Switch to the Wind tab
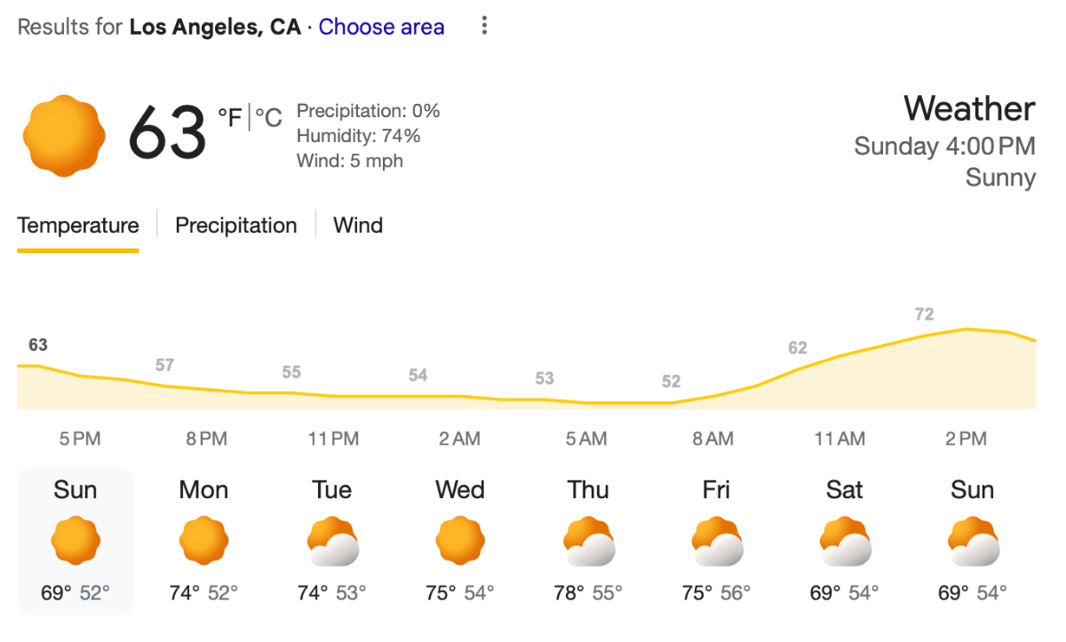This screenshot has height=642, width=1066. [358, 226]
